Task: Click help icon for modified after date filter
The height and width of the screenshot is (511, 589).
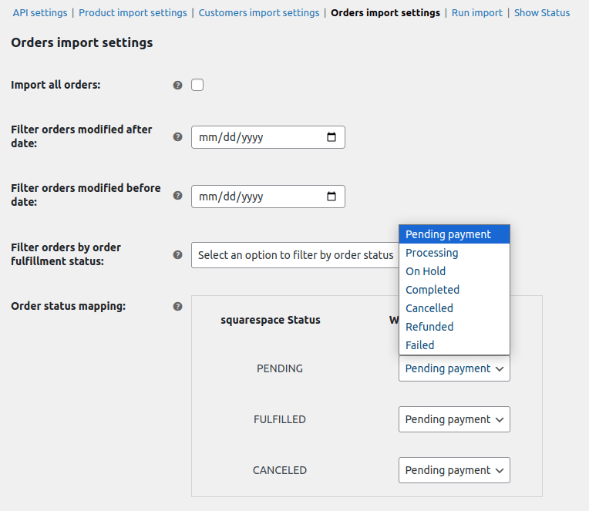Action: coord(178,136)
